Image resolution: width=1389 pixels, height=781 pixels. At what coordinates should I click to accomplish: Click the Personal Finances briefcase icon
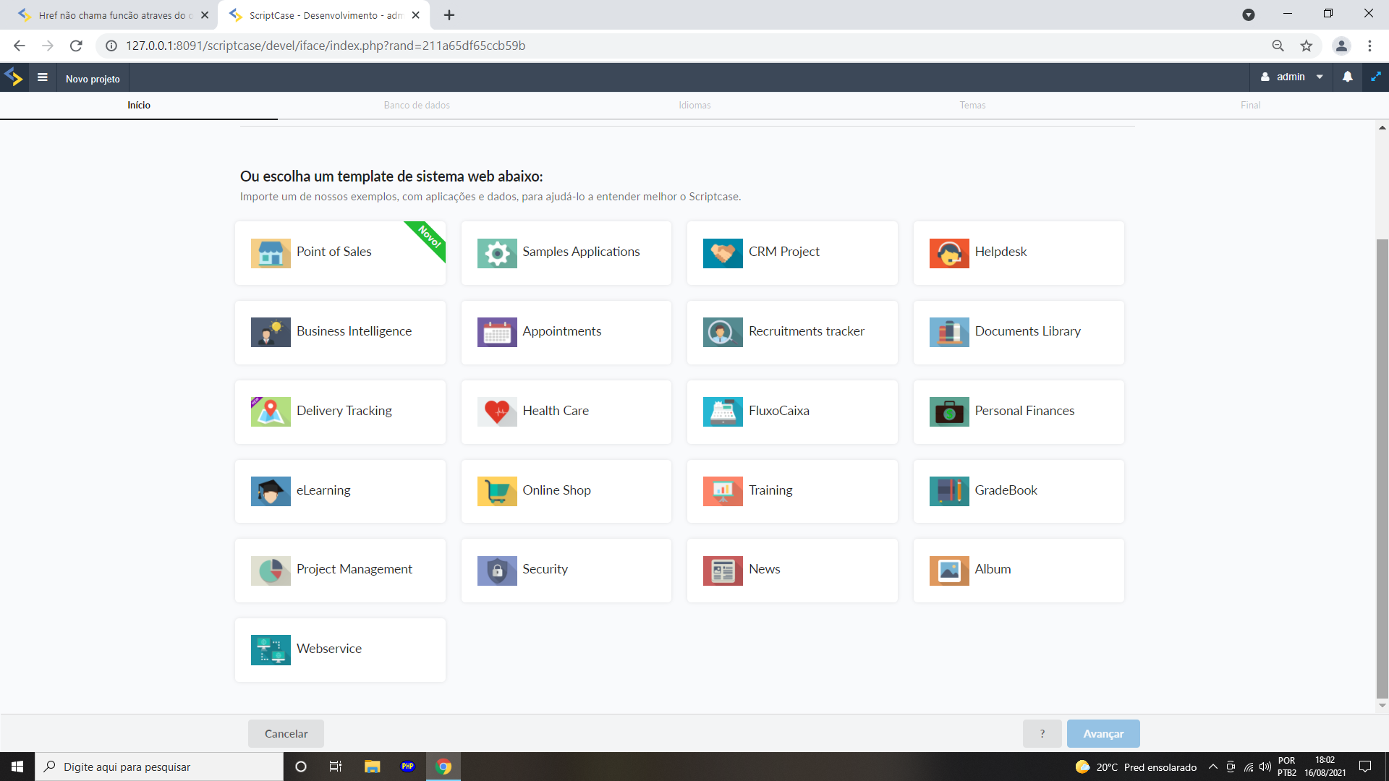click(x=949, y=411)
